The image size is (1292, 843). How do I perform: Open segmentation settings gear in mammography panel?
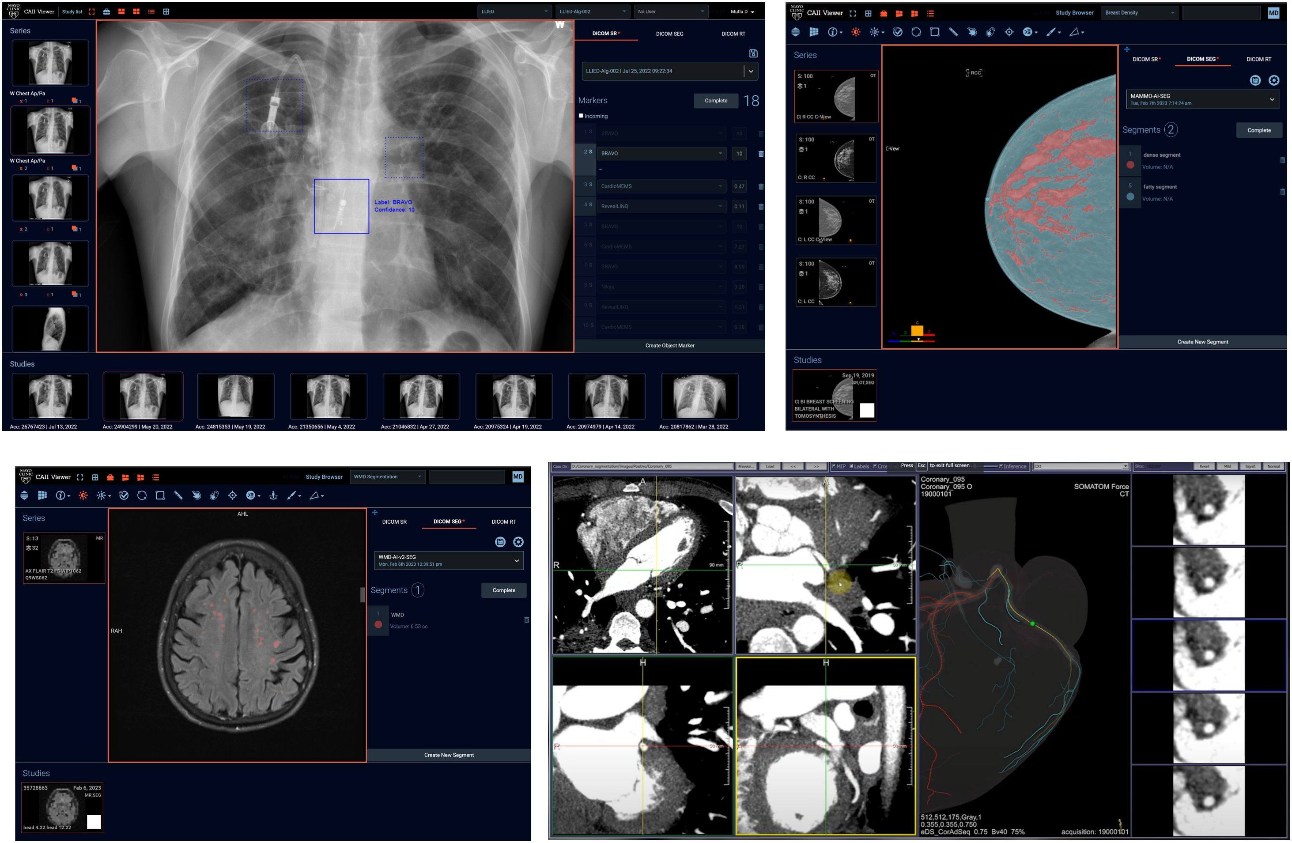click(1273, 80)
